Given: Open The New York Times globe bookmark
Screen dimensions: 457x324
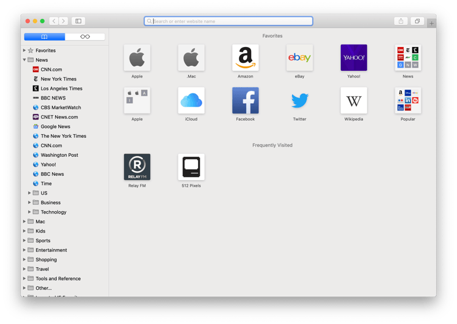Looking at the screenshot, I should [x=59, y=136].
